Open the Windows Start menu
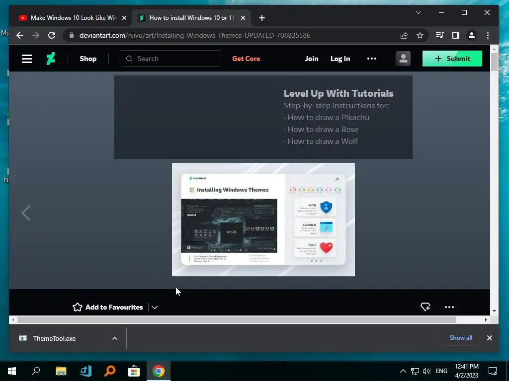The height and width of the screenshot is (381, 509). pos(12,371)
